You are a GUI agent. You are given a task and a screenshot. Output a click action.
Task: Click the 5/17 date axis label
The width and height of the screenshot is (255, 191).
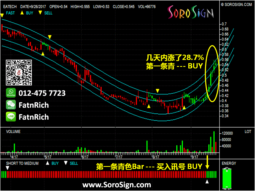[48, 157]
